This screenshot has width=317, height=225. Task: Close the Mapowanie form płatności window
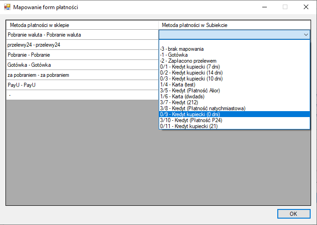click(306, 7)
